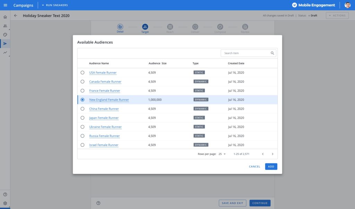Screen dimensions: 355x209
Task: Go to the Reach step
Action: 170,28
